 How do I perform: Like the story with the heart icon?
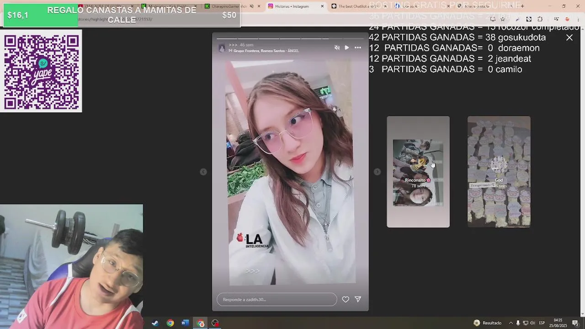pos(346,299)
